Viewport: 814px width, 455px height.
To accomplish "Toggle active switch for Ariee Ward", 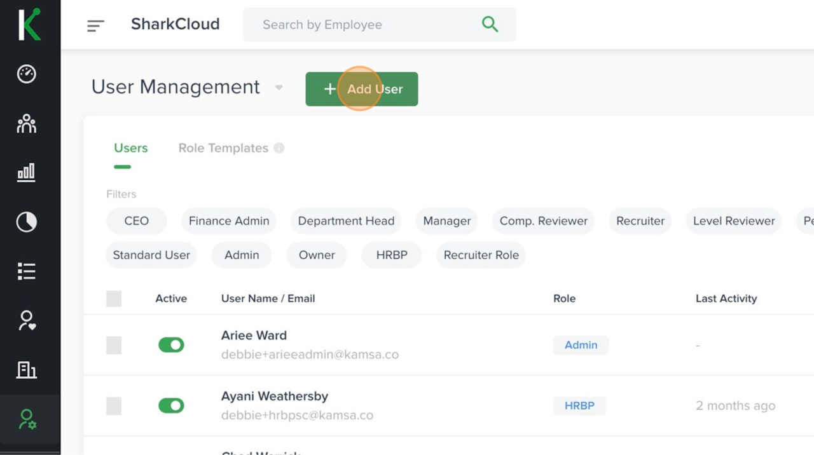I will pos(171,345).
